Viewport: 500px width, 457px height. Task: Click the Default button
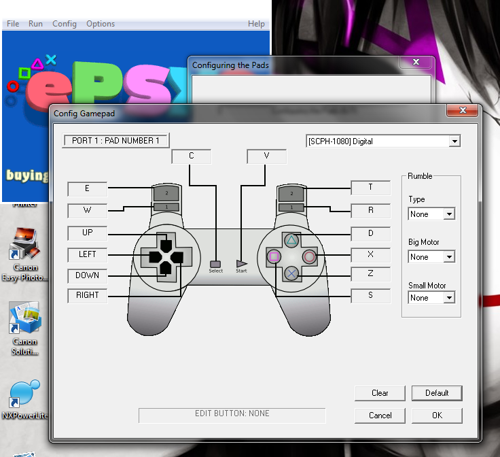coord(437,393)
